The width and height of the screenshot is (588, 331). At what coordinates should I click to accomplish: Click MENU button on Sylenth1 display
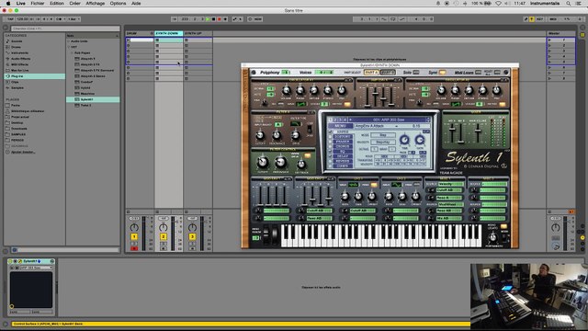coord(340,126)
